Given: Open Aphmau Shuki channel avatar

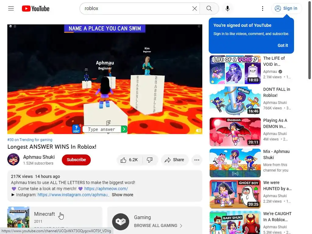Looking at the screenshot, I should 13,159.
